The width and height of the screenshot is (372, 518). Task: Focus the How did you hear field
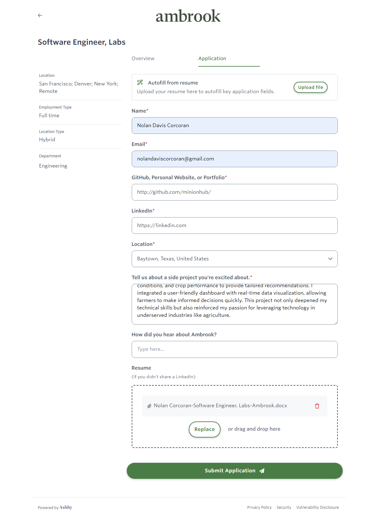point(234,349)
